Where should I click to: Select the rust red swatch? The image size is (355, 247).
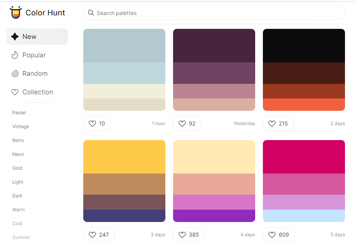click(x=304, y=91)
